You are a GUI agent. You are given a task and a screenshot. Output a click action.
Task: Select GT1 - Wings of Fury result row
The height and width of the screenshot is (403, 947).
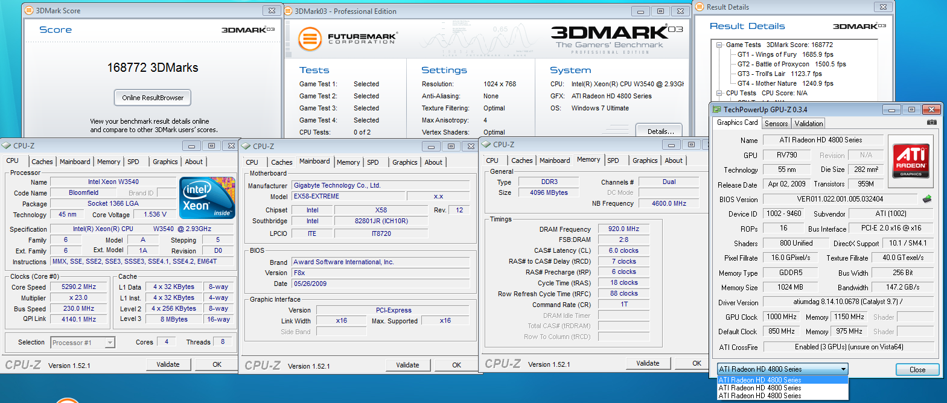tap(785, 54)
